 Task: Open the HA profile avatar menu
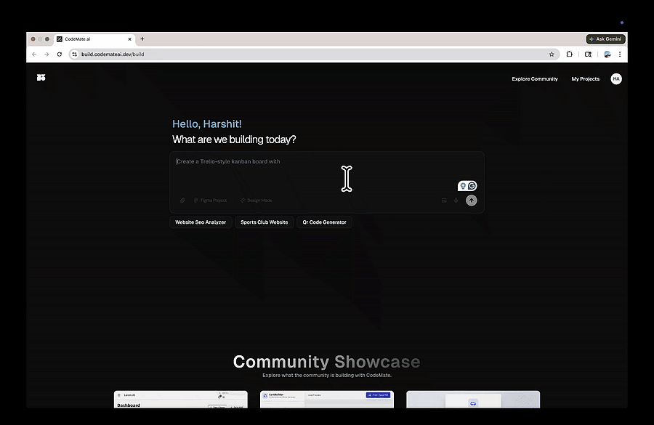(x=616, y=79)
